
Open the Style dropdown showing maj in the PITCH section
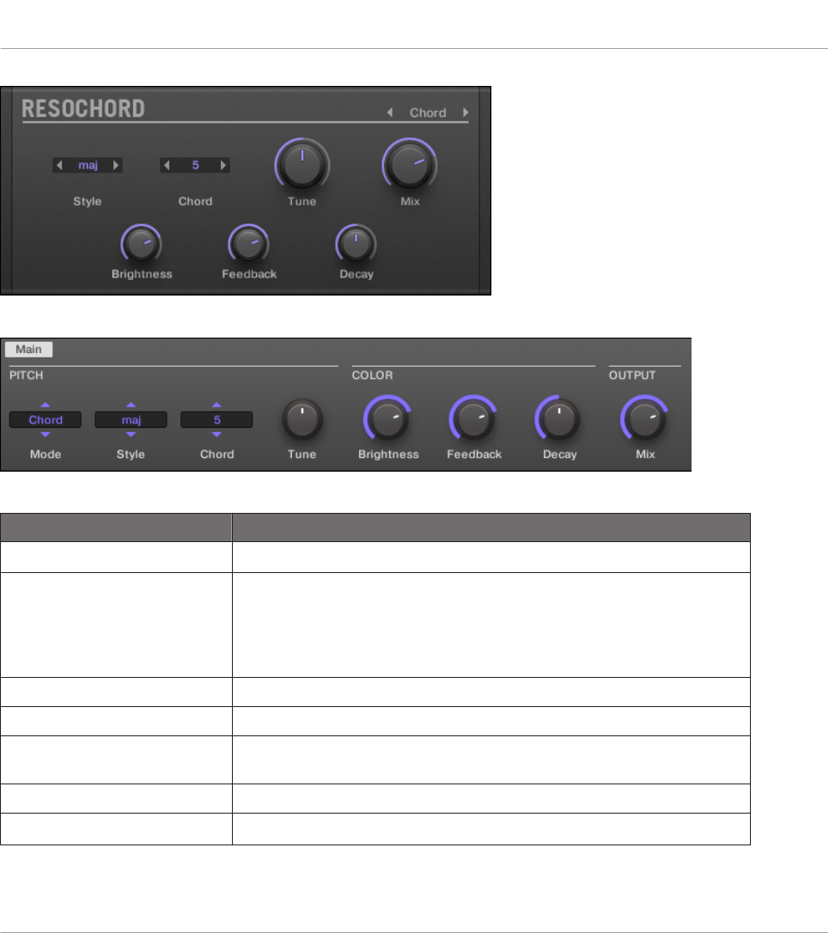tap(131, 419)
